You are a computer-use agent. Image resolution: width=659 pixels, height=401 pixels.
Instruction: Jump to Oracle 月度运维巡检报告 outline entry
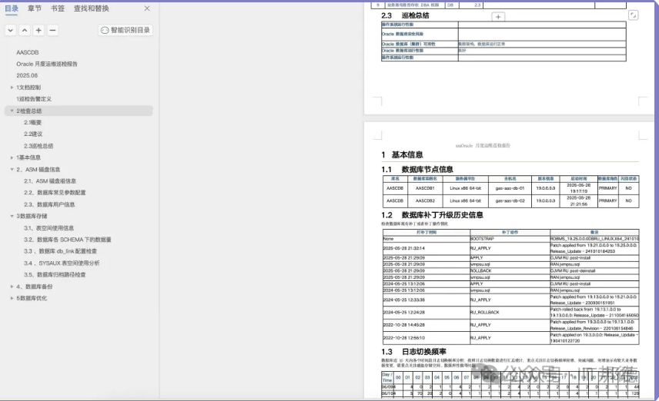[x=47, y=64]
